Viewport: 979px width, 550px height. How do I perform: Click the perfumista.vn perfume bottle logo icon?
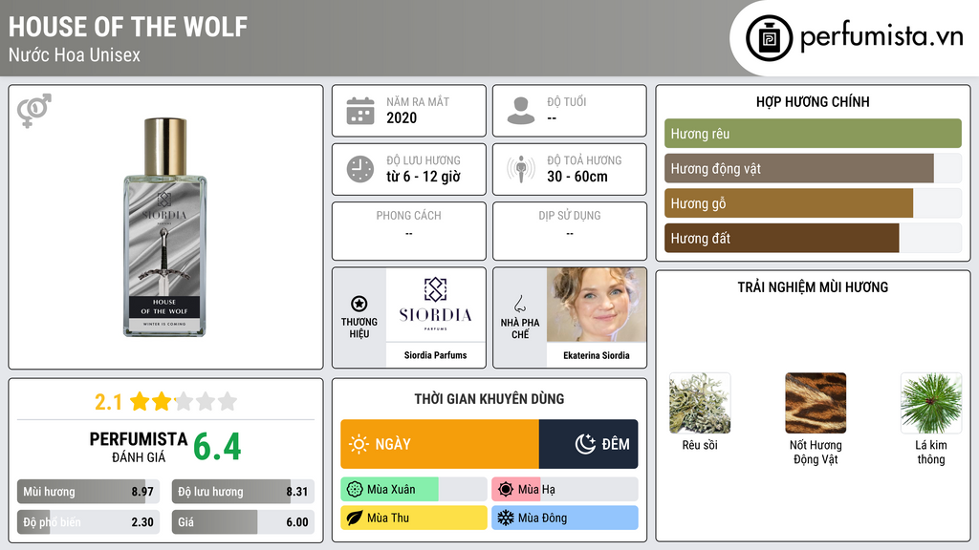pyautogui.click(x=769, y=38)
